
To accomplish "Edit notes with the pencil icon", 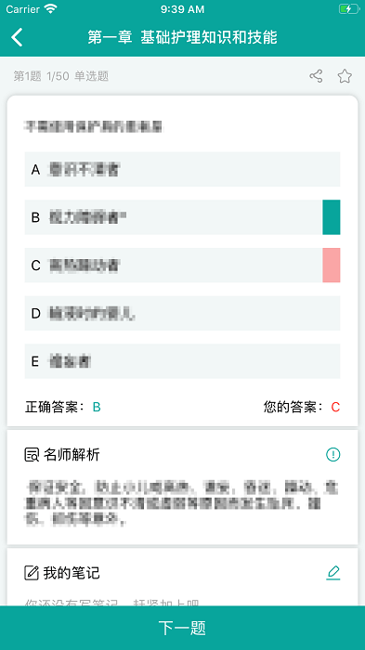I will [333, 573].
